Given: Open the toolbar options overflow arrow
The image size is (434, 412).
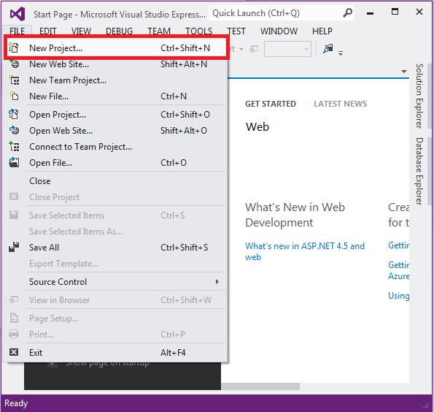Looking at the screenshot, I should tap(341, 53).
